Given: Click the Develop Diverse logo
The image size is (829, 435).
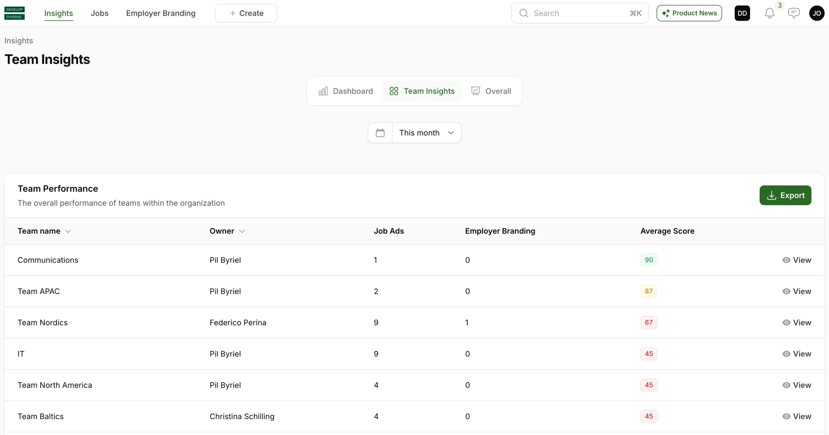Looking at the screenshot, I should point(15,13).
